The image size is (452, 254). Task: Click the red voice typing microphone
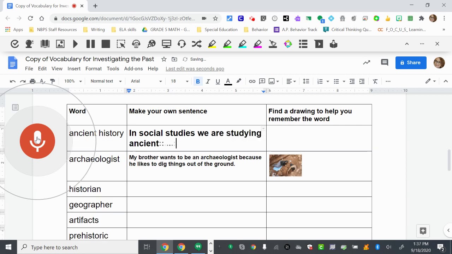pyautogui.click(x=37, y=141)
